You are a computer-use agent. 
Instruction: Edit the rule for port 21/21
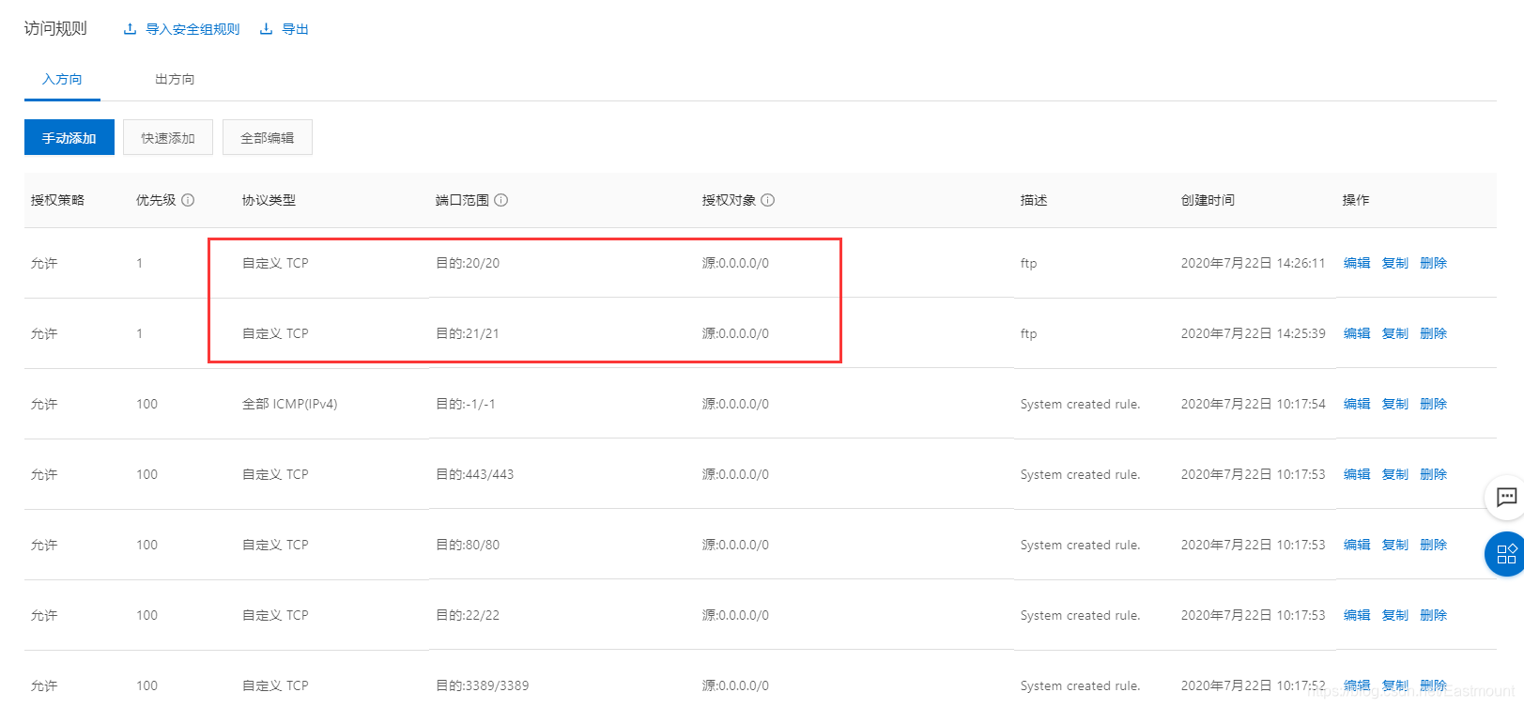click(1357, 333)
